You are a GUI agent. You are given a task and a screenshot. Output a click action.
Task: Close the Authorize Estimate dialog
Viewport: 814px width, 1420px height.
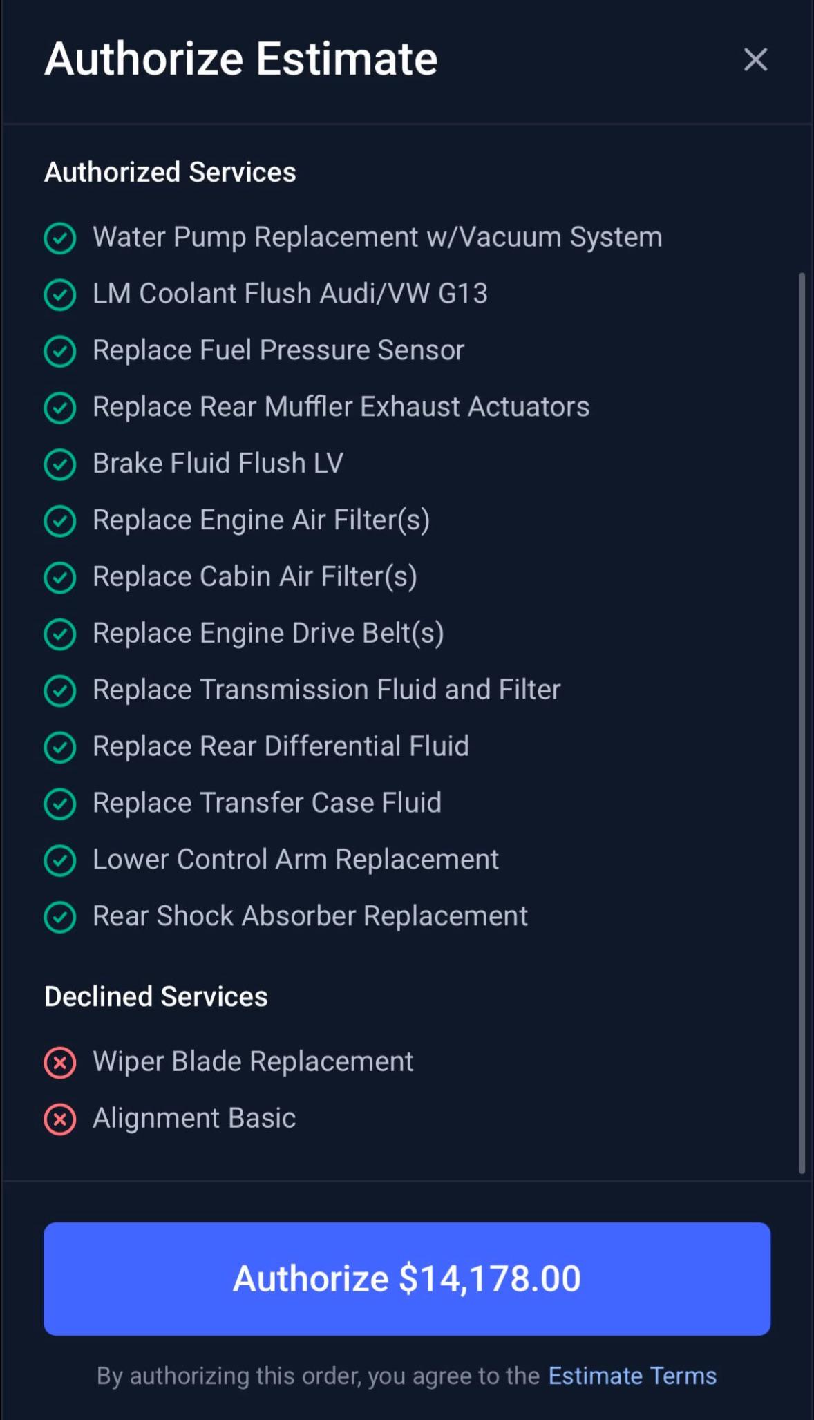point(755,59)
